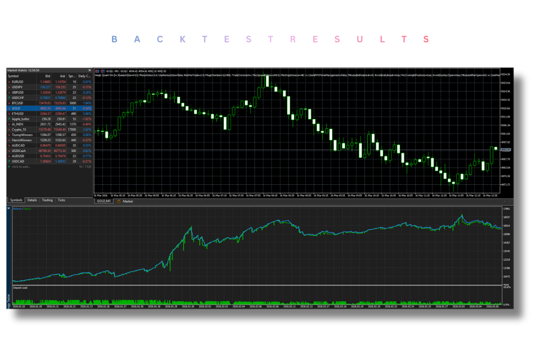The image size is (540, 354).
Task: Switch to the Details tab in Market Watch
Action: point(32,200)
